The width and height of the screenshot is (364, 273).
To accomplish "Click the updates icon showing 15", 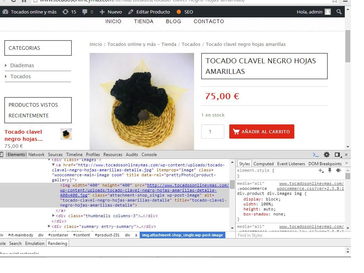I will (x=65, y=12).
